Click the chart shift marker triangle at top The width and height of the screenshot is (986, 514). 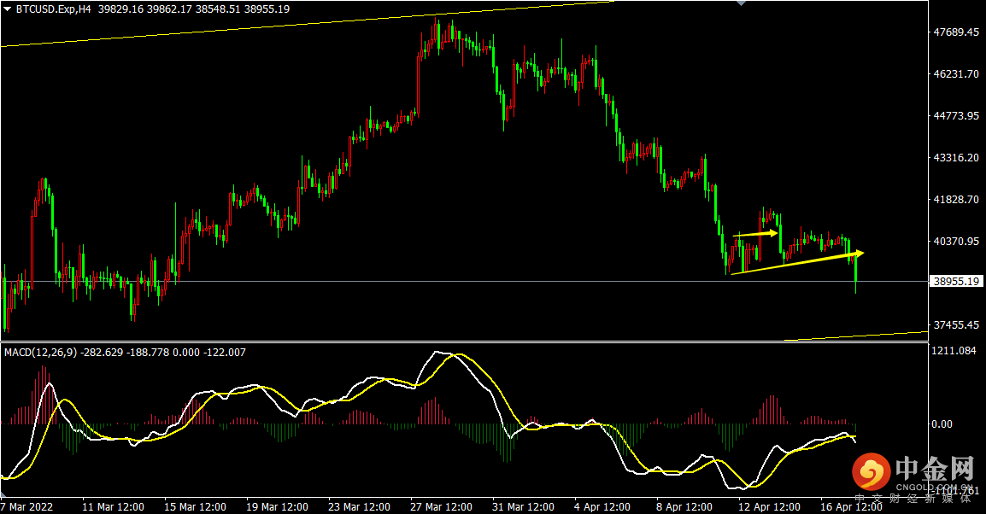(742, 3)
